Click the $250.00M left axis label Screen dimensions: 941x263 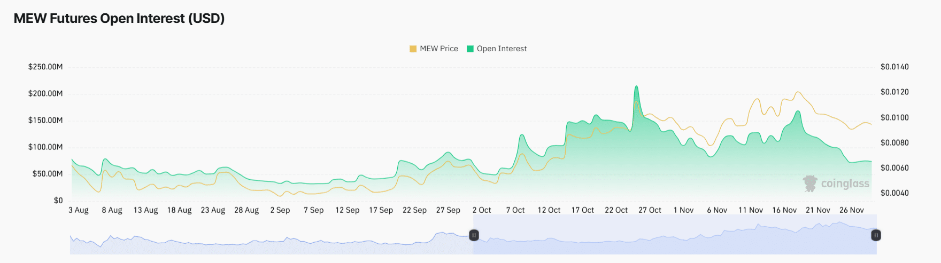45,67
